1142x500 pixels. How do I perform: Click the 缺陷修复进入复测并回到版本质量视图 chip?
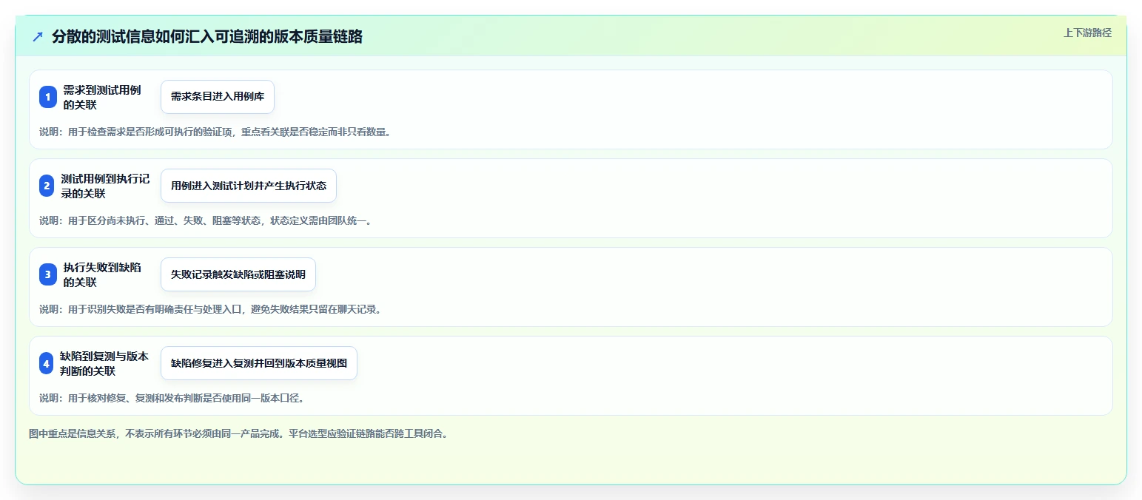(259, 363)
